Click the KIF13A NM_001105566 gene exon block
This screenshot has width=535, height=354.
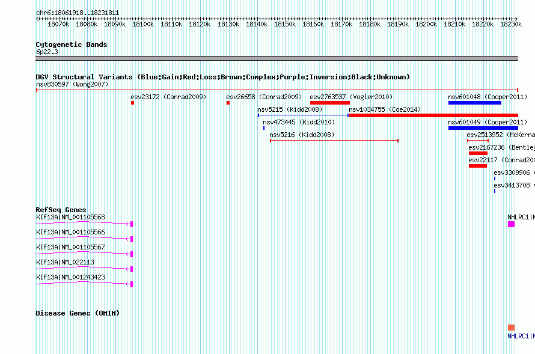coord(132,239)
